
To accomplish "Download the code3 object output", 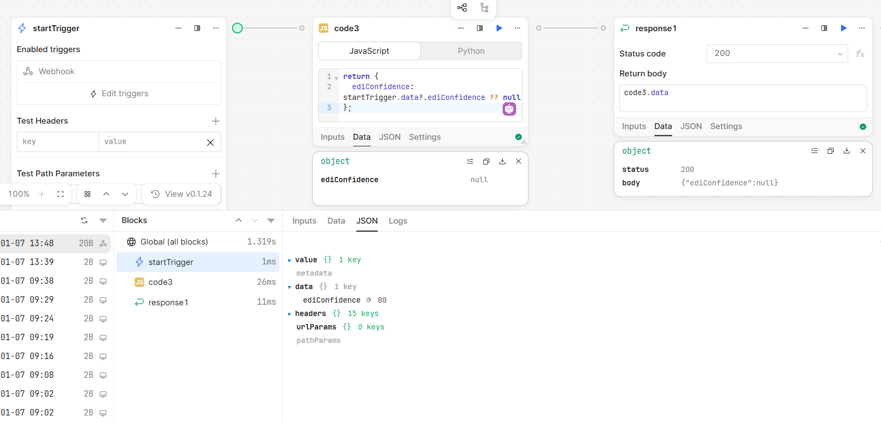I will point(502,161).
